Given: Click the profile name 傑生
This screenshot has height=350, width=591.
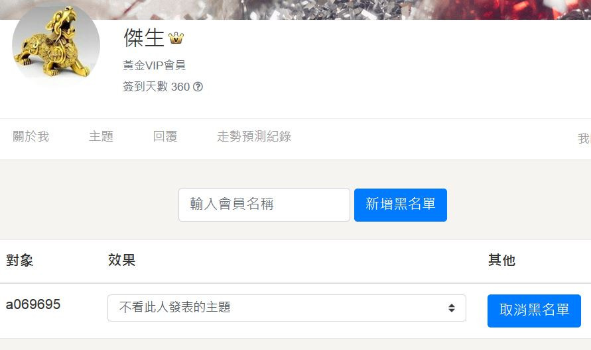Looking at the screenshot, I should tap(144, 38).
